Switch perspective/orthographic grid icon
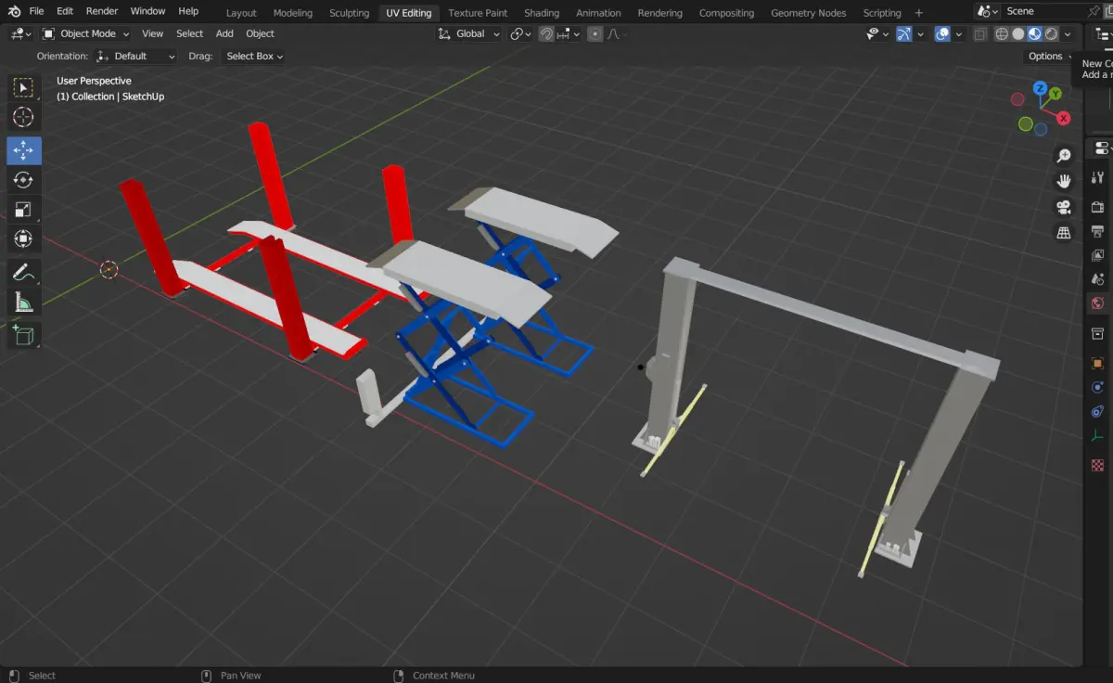Image resolution: width=1113 pixels, height=683 pixels. pyautogui.click(x=1064, y=233)
